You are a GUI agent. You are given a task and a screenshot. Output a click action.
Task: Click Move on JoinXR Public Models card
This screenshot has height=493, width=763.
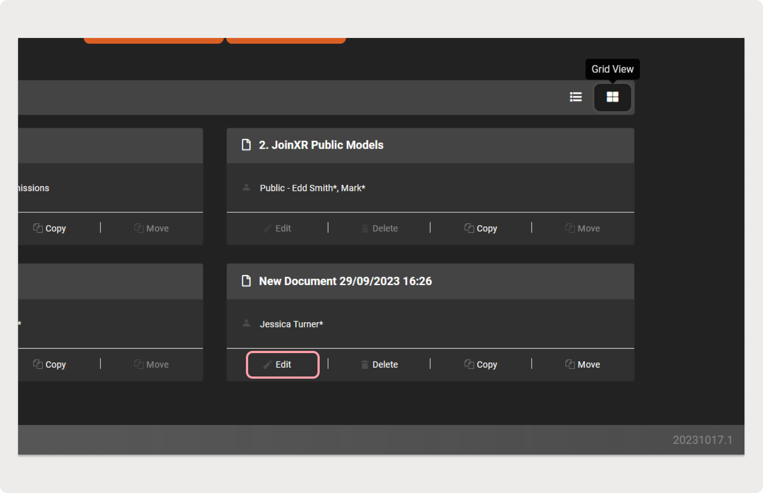point(582,229)
